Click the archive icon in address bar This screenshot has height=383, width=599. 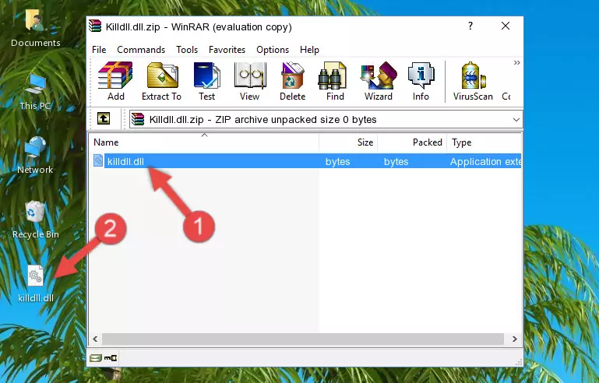coord(138,120)
